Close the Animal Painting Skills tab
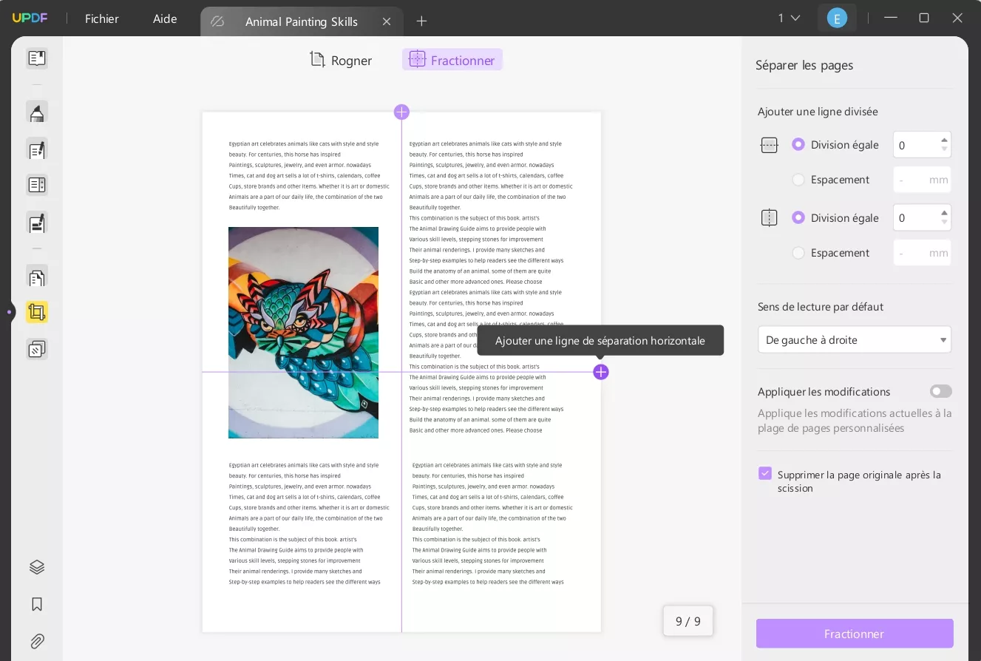The height and width of the screenshot is (661, 981). [387, 21]
